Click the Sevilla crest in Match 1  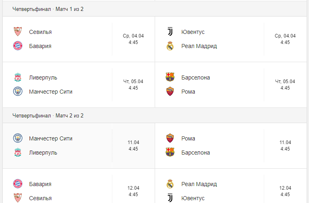point(17,32)
